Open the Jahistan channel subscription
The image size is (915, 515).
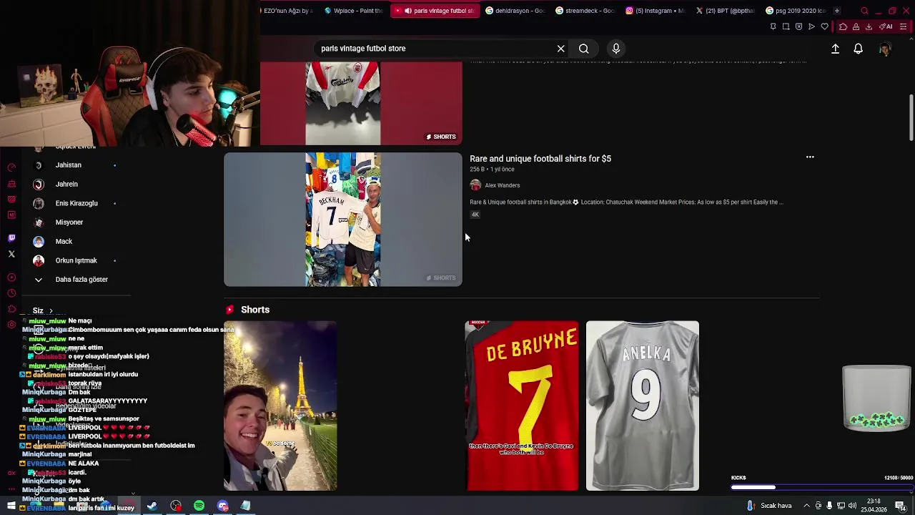69,165
